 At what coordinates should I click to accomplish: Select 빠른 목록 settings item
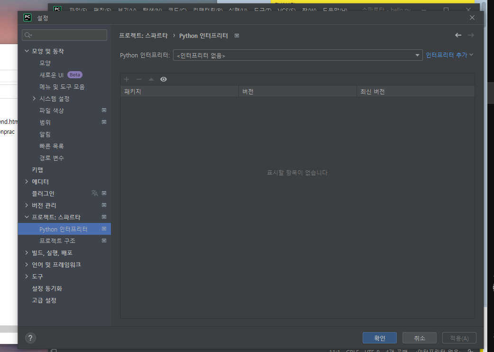click(x=52, y=146)
